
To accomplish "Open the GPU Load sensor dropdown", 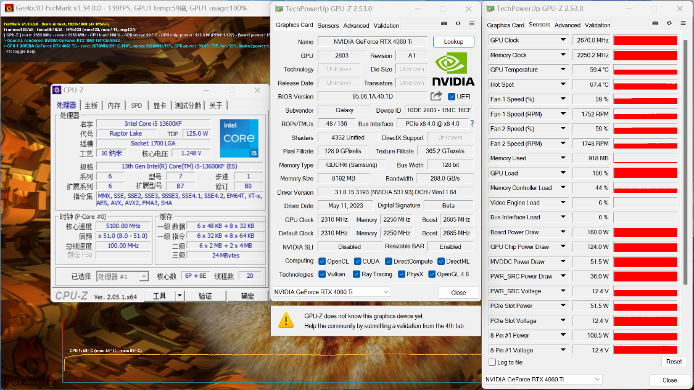I will pyautogui.click(x=563, y=173).
